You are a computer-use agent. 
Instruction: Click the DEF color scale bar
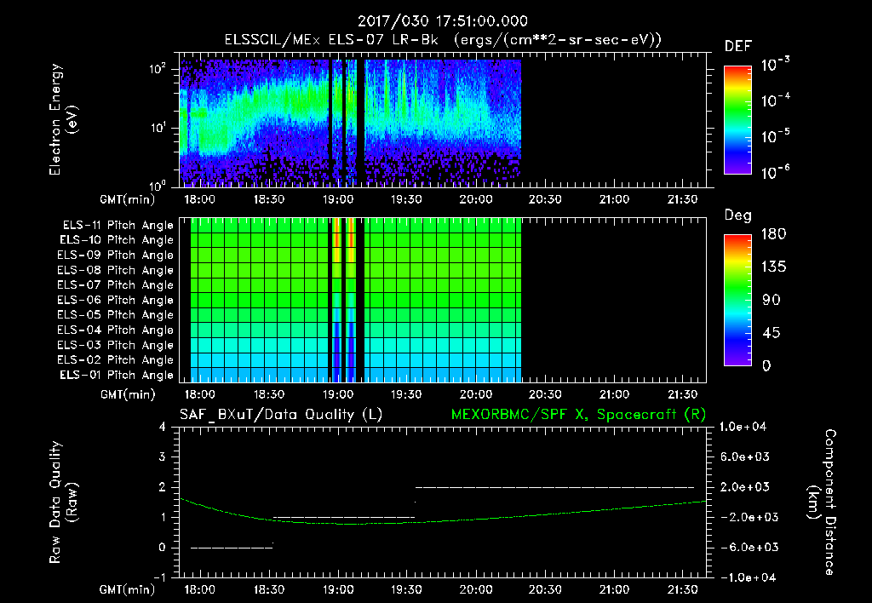(738, 119)
